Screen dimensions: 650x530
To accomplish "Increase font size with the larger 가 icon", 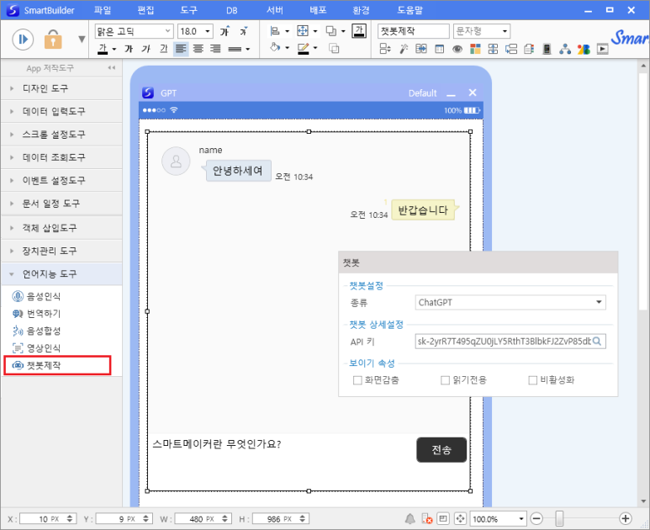I will [x=225, y=31].
